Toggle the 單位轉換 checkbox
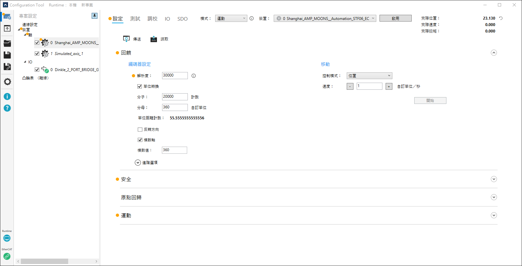This screenshot has width=522, height=266. pyautogui.click(x=140, y=86)
